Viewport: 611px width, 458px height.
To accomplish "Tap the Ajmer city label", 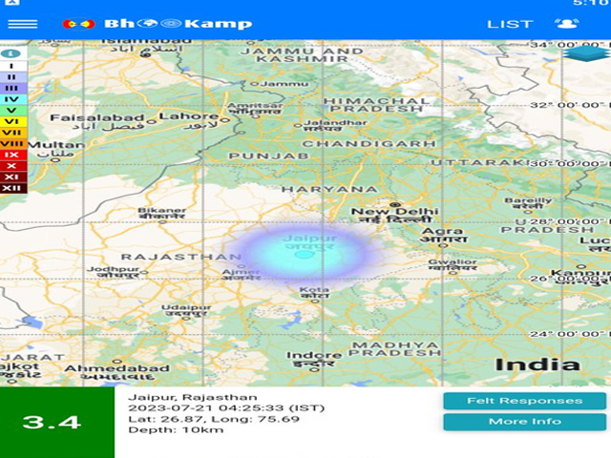I will pyautogui.click(x=241, y=275).
